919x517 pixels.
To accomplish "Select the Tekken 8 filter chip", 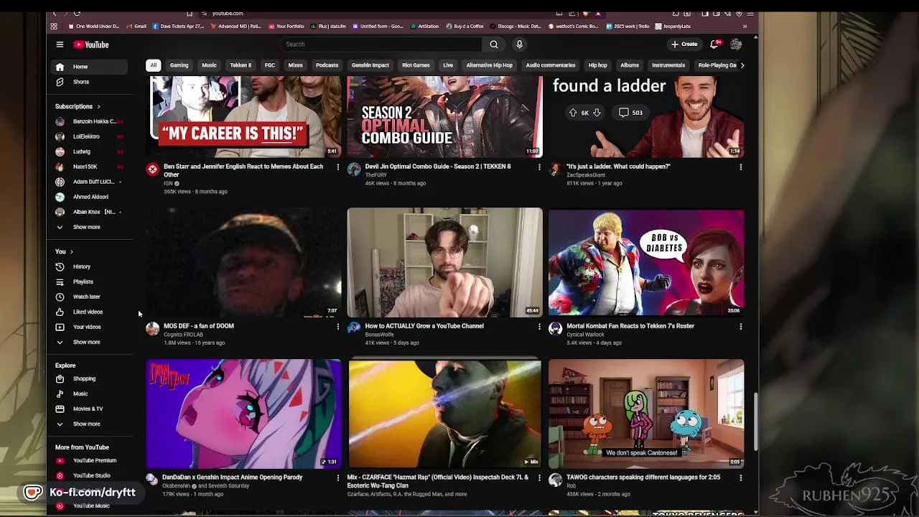I will click(241, 65).
